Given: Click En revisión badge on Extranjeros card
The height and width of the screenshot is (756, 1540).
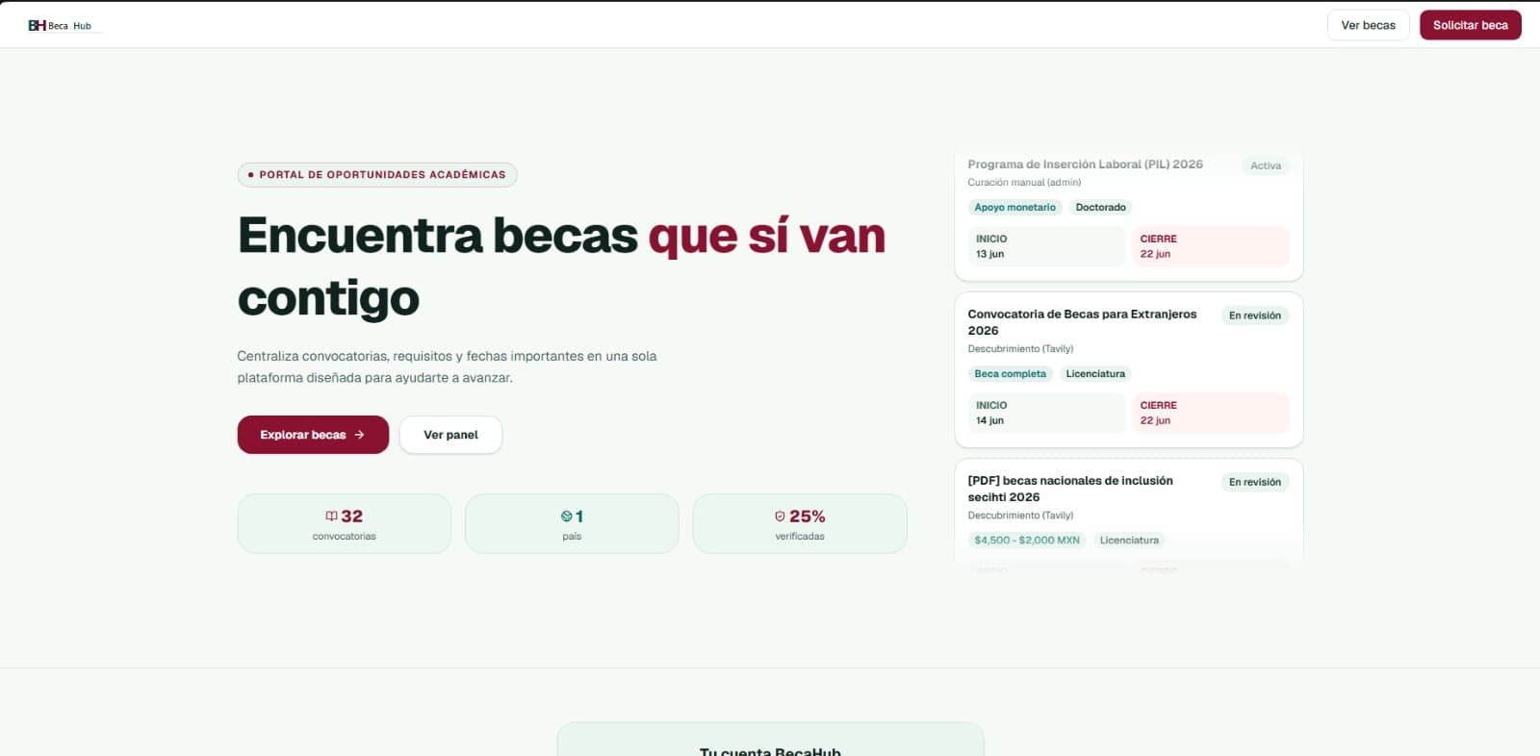Looking at the screenshot, I should (1254, 315).
